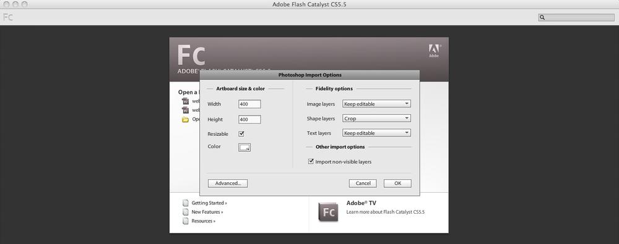The width and height of the screenshot is (619, 244).
Task: Open the New Features link
Action: [207, 212]
